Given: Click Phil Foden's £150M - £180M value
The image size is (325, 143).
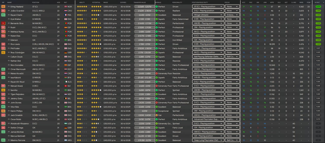Looking at the screenshot, I should (x=144, y=48).
